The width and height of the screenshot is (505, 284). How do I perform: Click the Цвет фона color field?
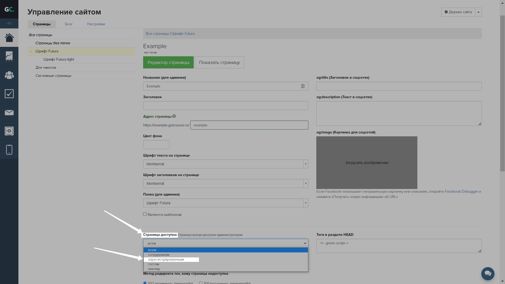pos(156,145)
